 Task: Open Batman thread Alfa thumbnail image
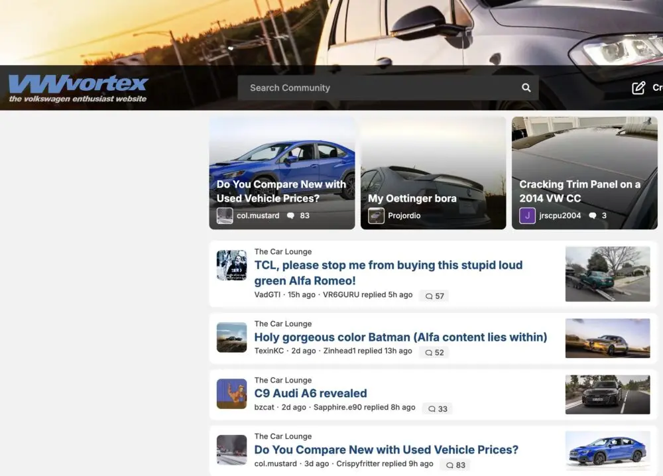pos(607,338)
